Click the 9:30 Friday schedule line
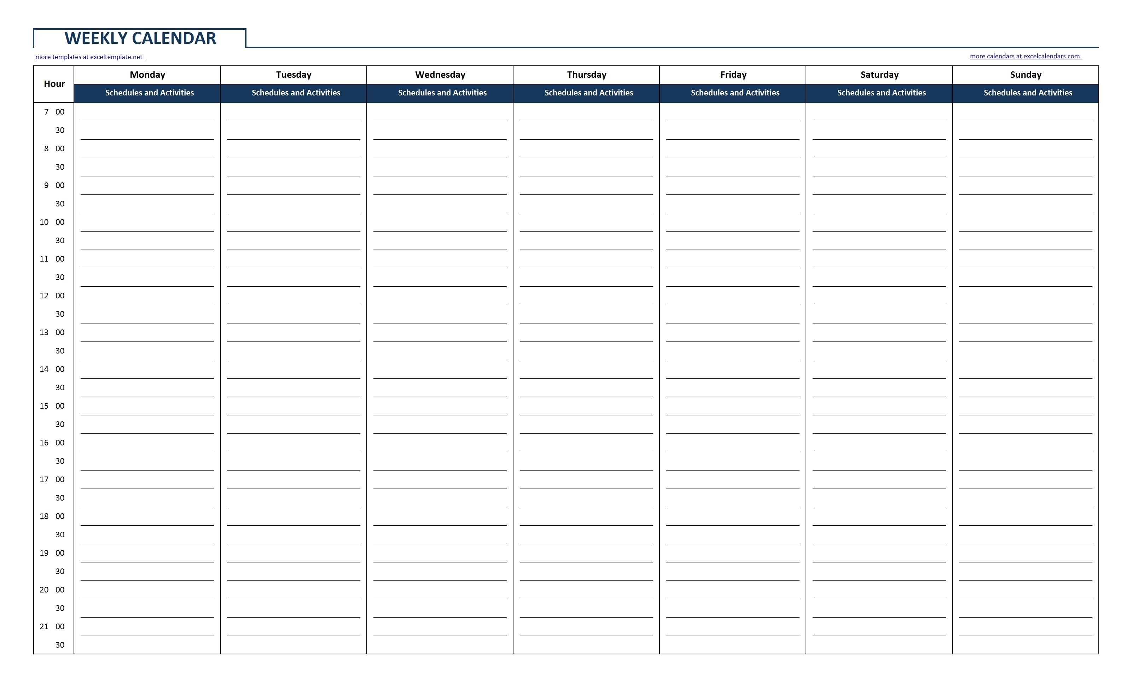This screenshot has height=695, width=1144. [x=734, y=206]
